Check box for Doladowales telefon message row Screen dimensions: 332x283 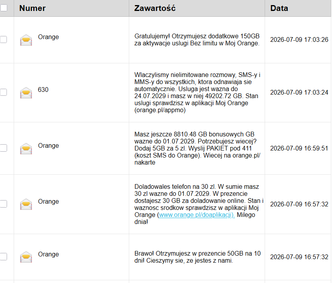tap(4, 204)
